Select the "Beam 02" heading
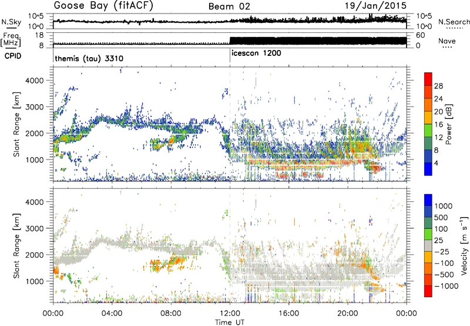This screenshot has width=470, height=326. pos(229,6)
